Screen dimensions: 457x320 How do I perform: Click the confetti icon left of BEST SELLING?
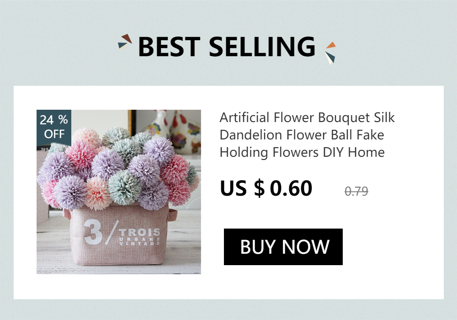(125, 42)
